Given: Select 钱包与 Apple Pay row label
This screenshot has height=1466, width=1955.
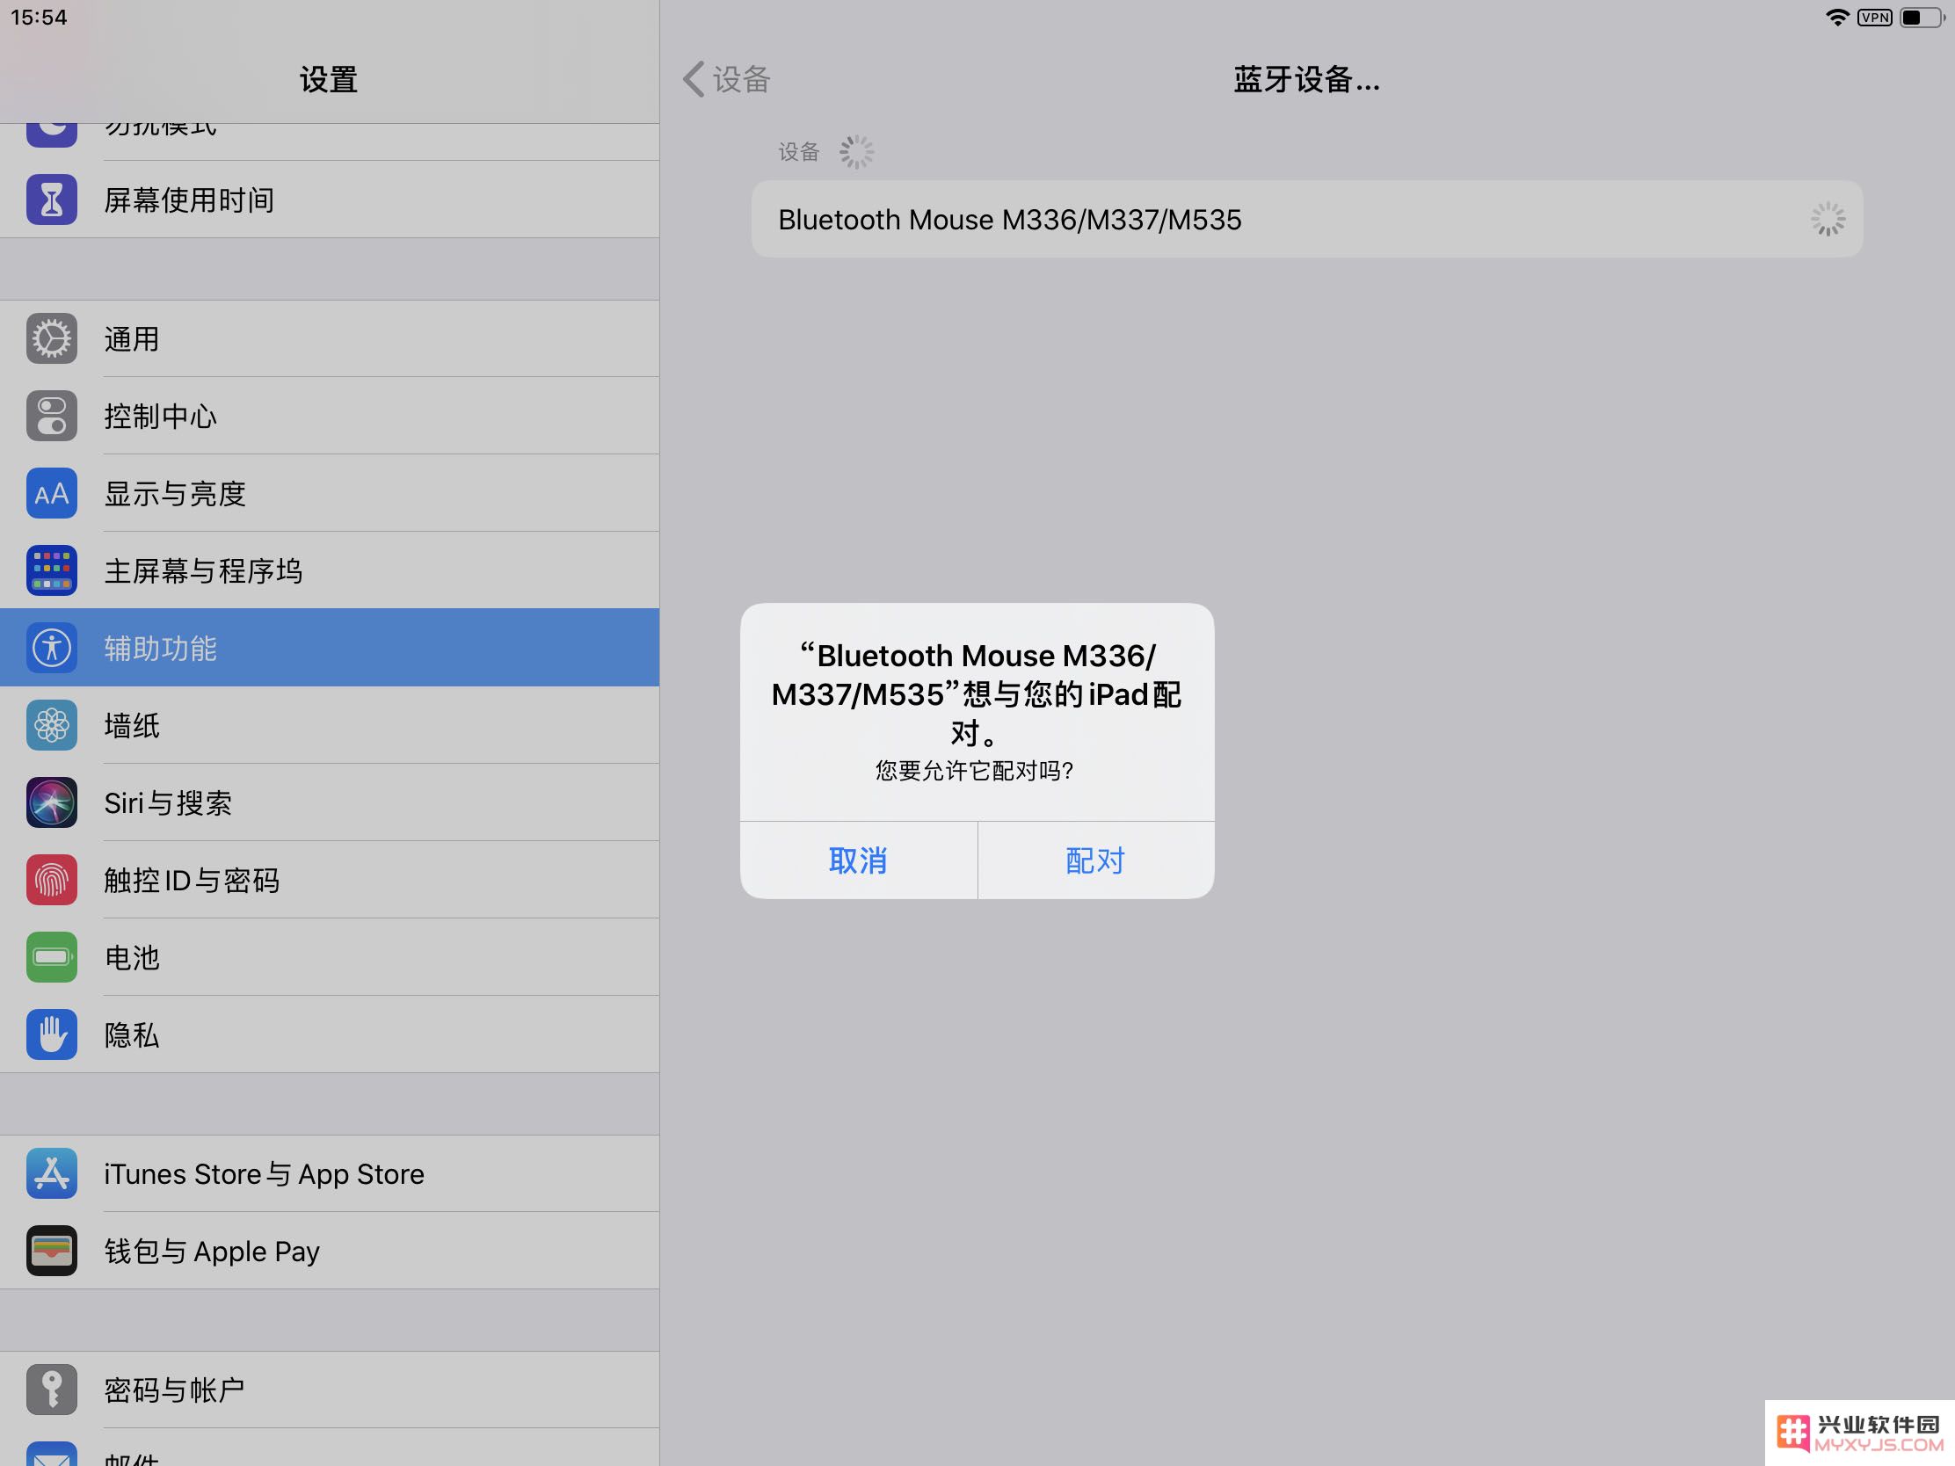Looking at the screenshot, I should [x=212, y=1252].
